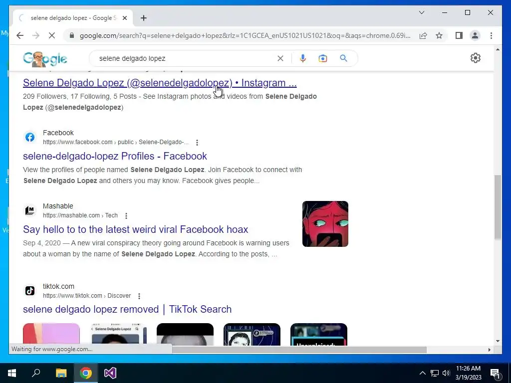Click the horizontal scrollbar thumb
This screenshot has width=511, height=383.
[299, 350]
